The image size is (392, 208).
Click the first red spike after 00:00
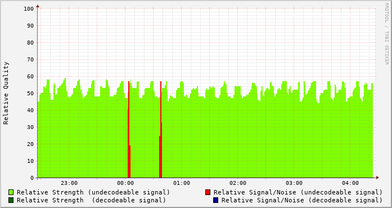(129, 130)
